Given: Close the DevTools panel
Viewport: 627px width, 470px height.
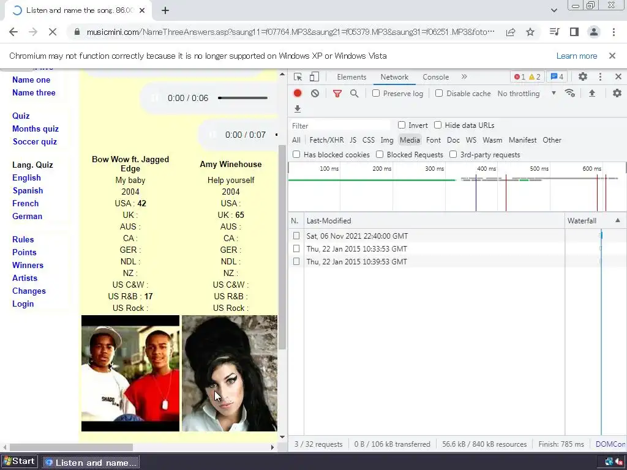Looking at the screenshot, I should (x=618, y=76).
